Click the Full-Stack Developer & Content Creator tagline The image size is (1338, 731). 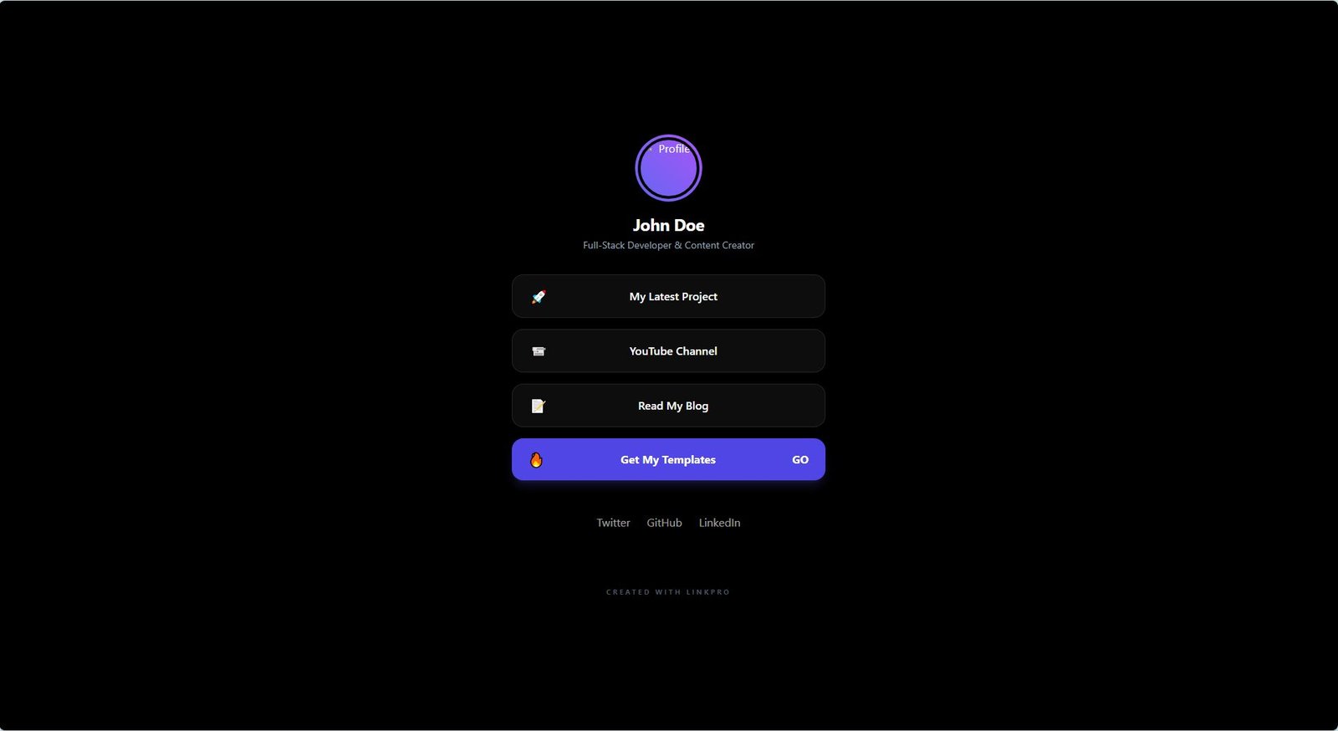[668, 245]
